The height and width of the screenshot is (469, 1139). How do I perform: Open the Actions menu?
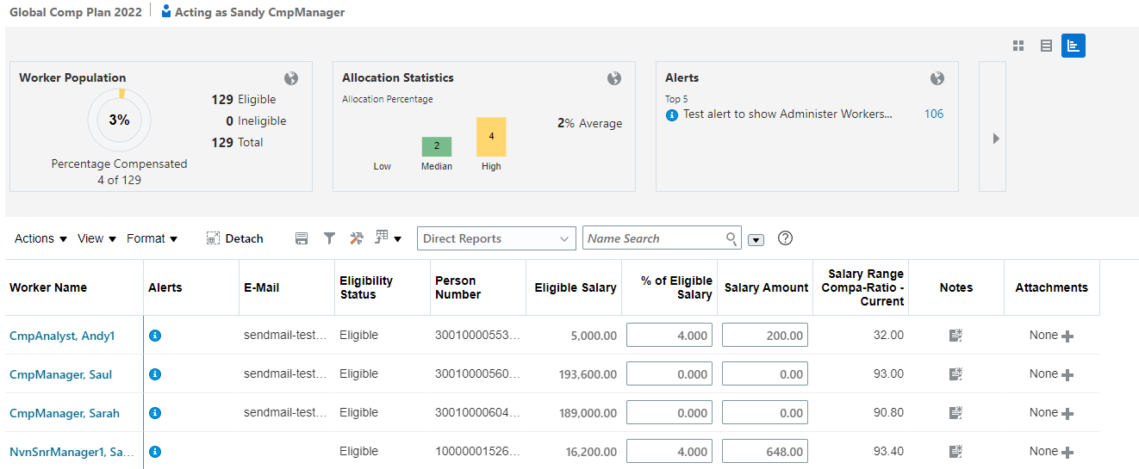tap(40, 238)
